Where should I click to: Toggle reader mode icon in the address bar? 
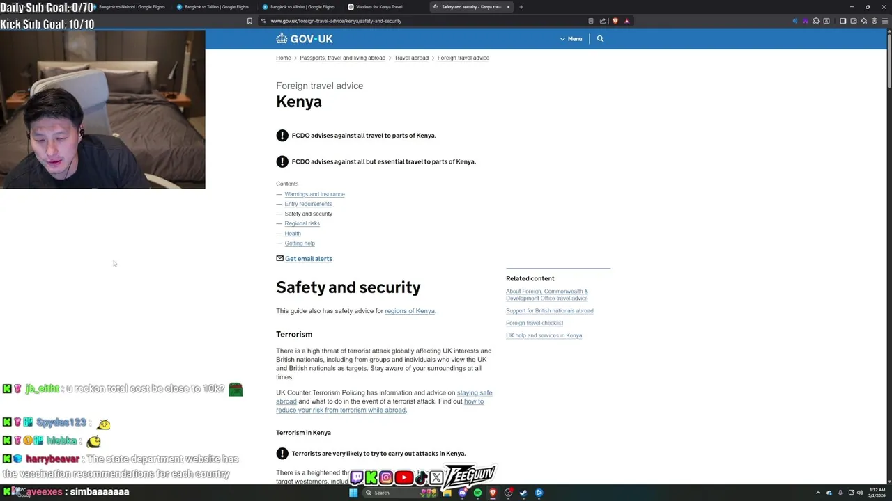[591, 21]
